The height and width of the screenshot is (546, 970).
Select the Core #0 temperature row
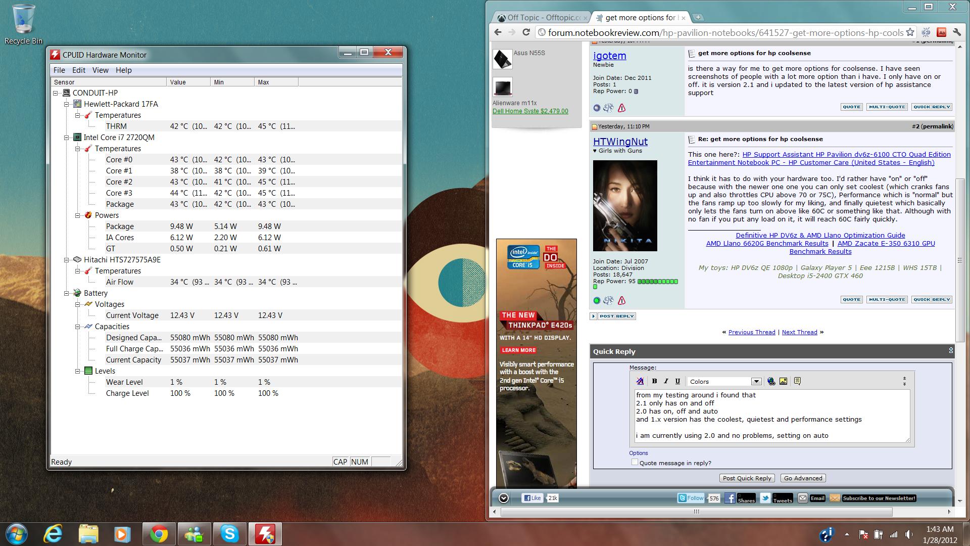226,160
